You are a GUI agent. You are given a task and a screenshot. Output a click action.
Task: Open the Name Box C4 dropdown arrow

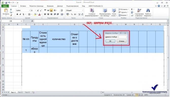tap(21, 21)
